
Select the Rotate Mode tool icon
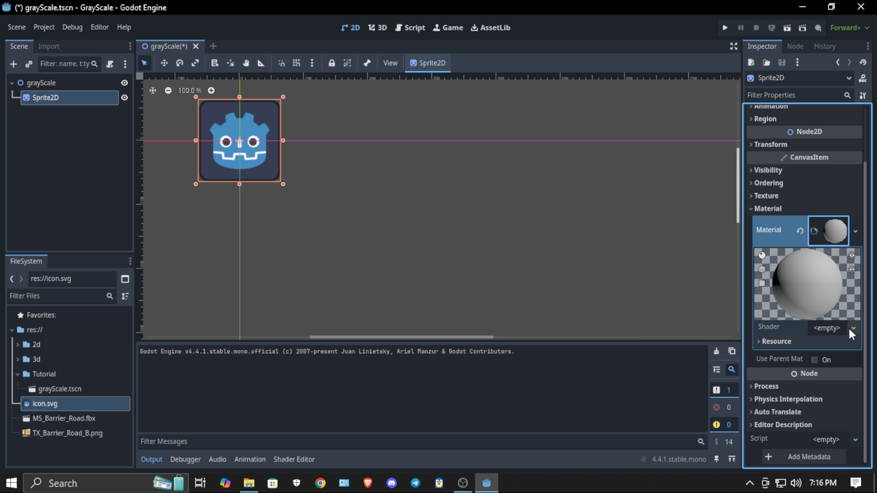[180, 63]
